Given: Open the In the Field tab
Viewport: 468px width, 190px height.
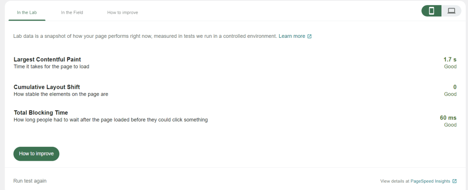Looking at the screenshot, I should (72, 12).
